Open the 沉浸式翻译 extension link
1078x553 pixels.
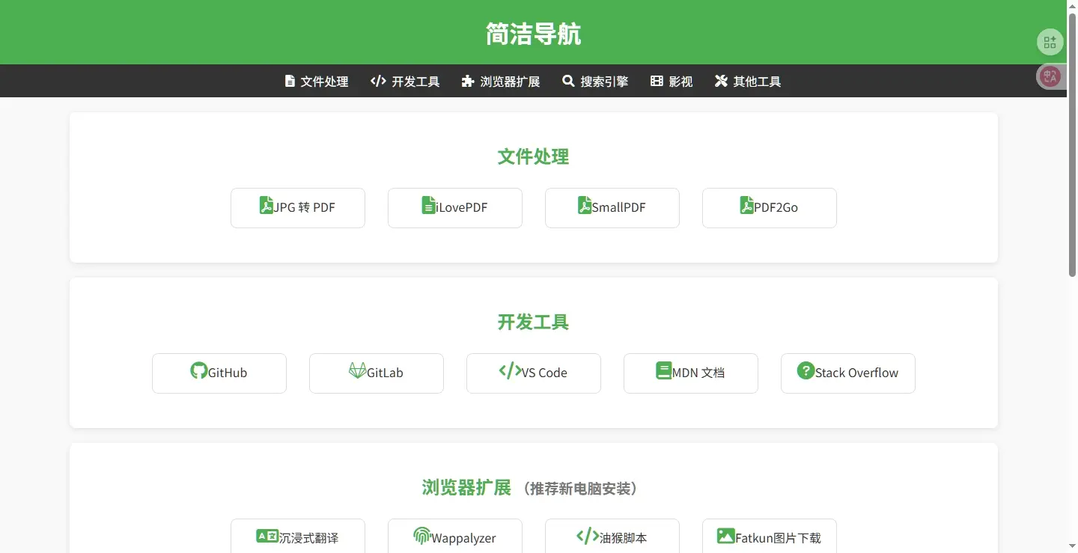tap(298, 536)
